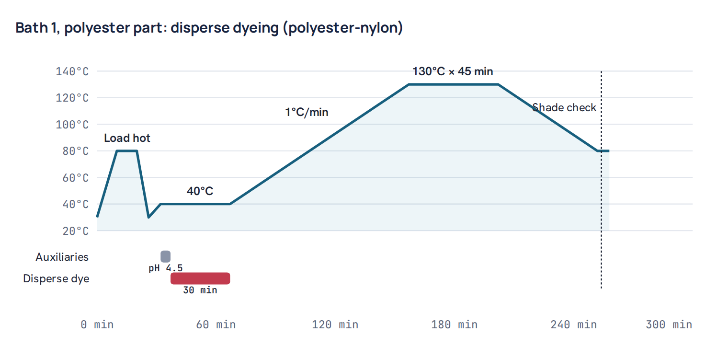Select the red Disperse dye dosing bar
The width and height of the screenshot is (728, 347).
coord(200,278)
